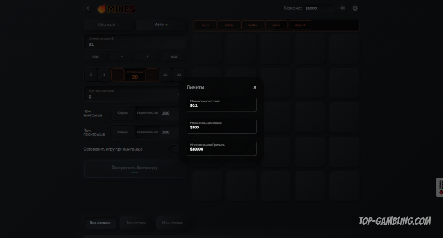This screenshot has width=443, height=238.
Task: Mute sound with the speaker icon
Action: pos(342,8)
